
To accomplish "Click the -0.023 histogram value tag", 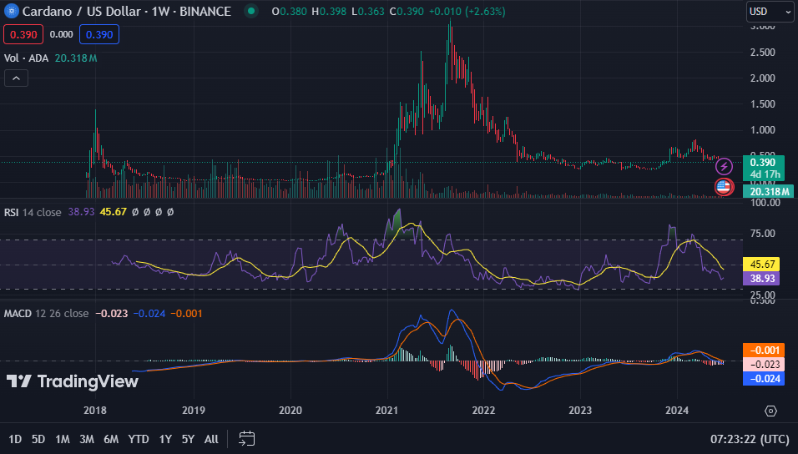I will pos(764,365).
